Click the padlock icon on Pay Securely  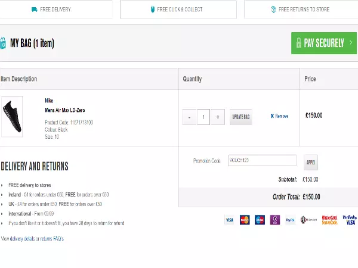tap(299, 43)
